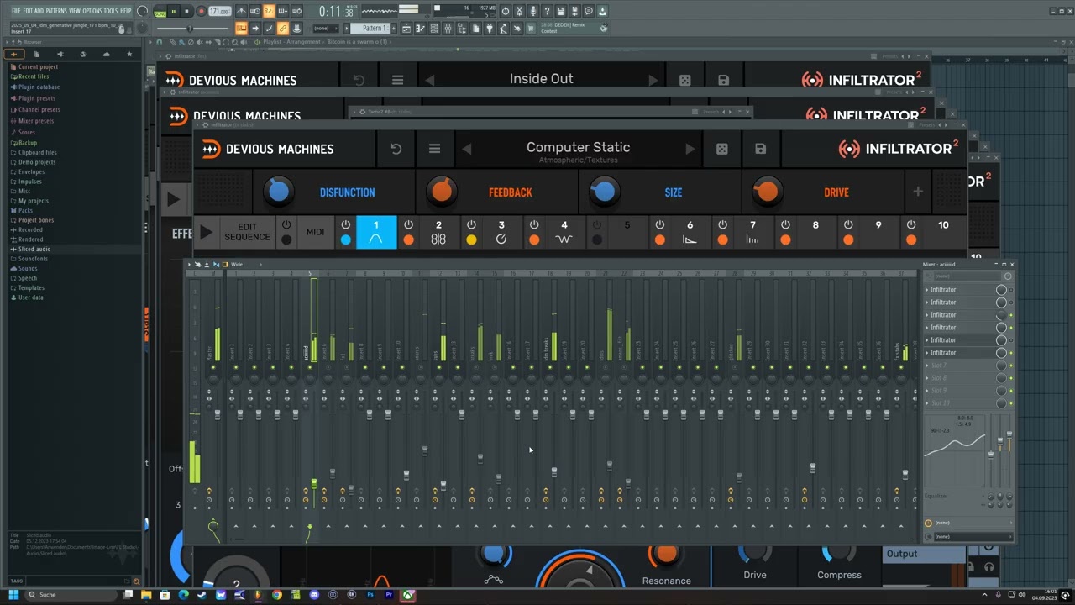Open the EDIT menu
The image size is (1075, 605).
pos(28,11)
